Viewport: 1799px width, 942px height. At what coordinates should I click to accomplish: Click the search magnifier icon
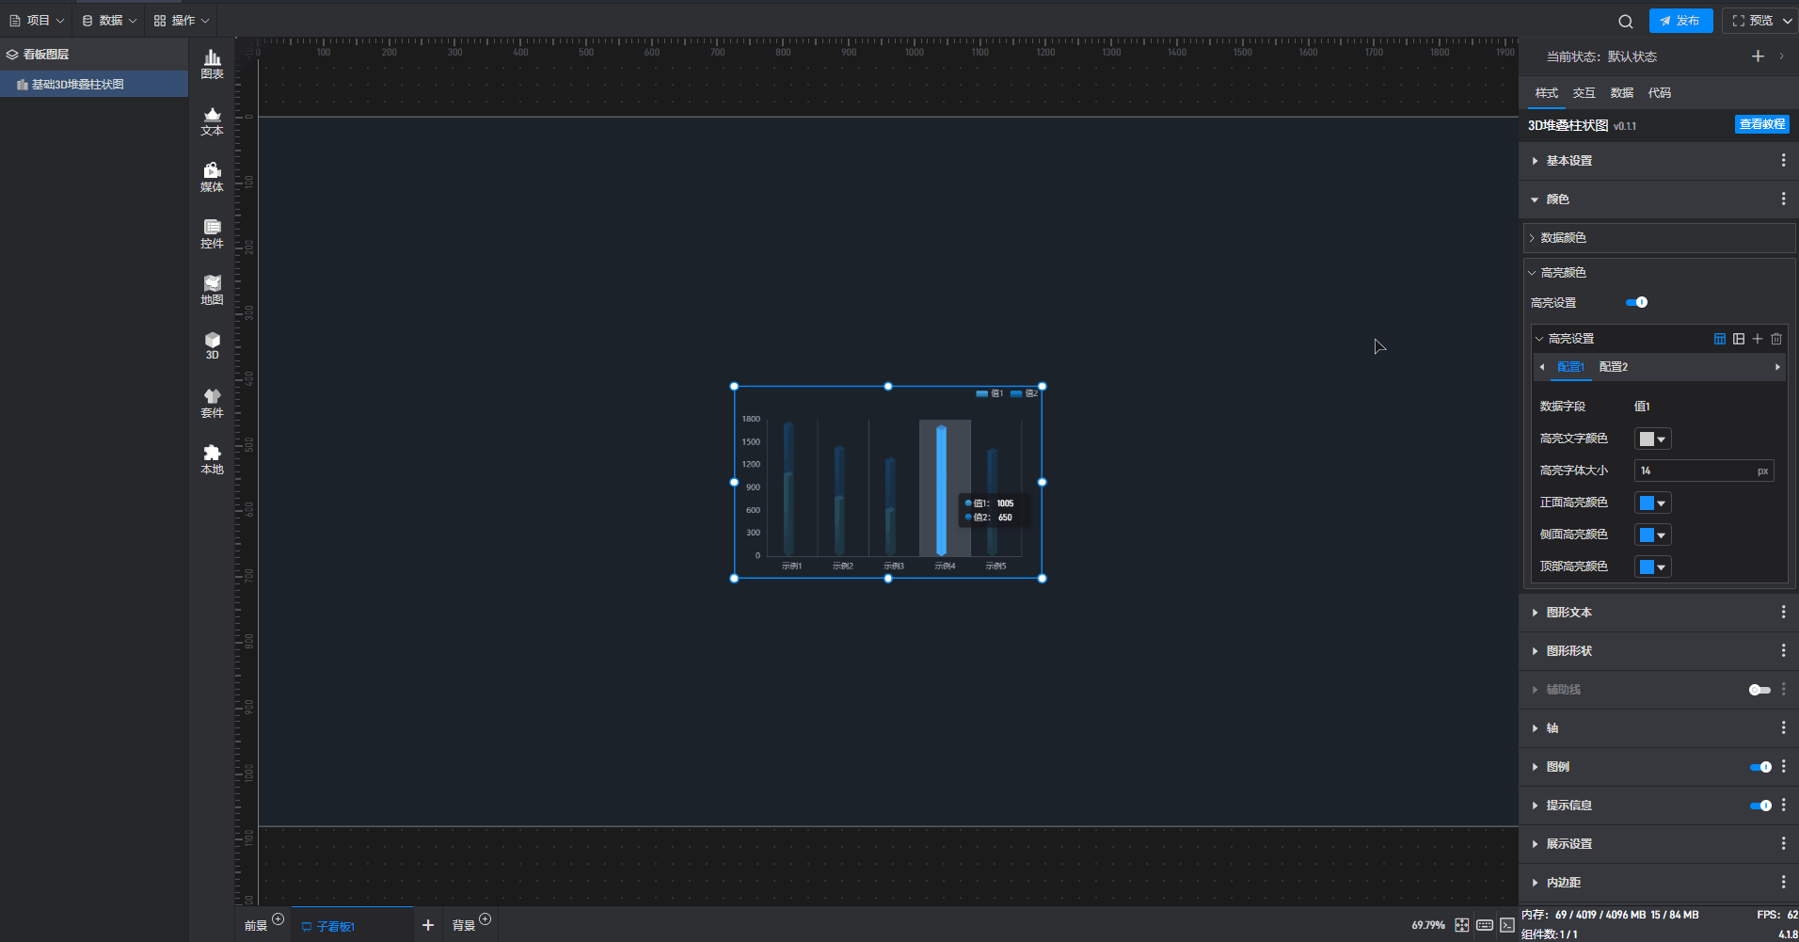coord(1625,21)
